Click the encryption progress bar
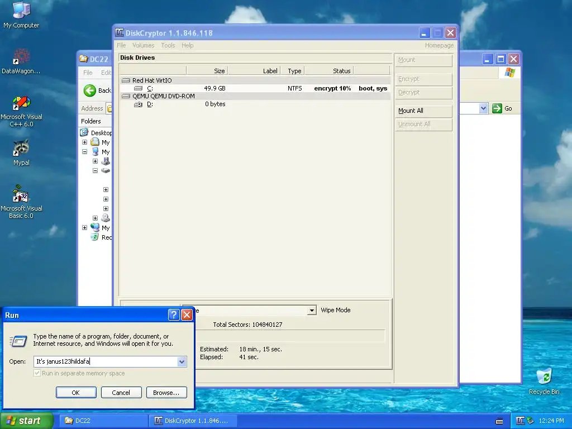Screen dimensions: 572x429 point(290,336)
